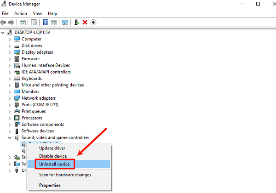Click the Display adapters category icon
This screenshot has width=276, height=193.
tap(17, 52)
